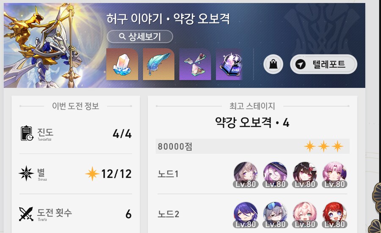Click the 텔레포트 teleport button

[323, 64]
